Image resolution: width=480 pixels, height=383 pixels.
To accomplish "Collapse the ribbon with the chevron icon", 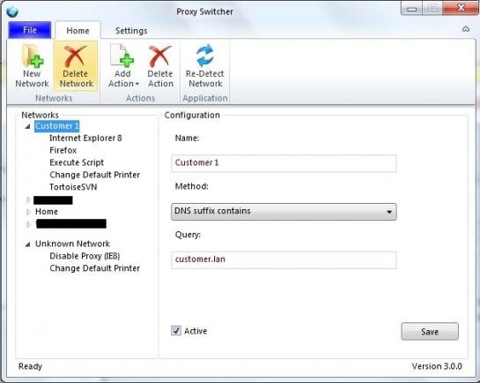I will pos(466,29).
